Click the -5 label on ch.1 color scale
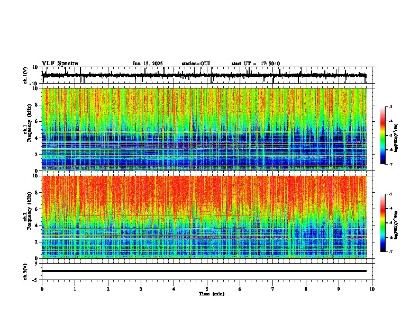 click(x=390, y=136)
